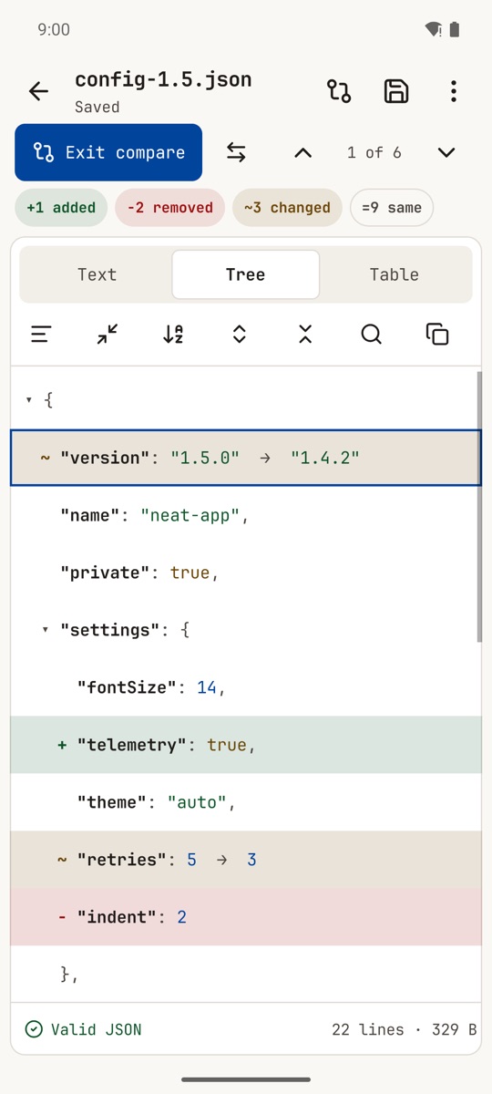This screenshot has height=1094, width=492.
Task: Tap the "22 lines · 329 B" status
Action: pyautogui.click(x=405, y=1029)
